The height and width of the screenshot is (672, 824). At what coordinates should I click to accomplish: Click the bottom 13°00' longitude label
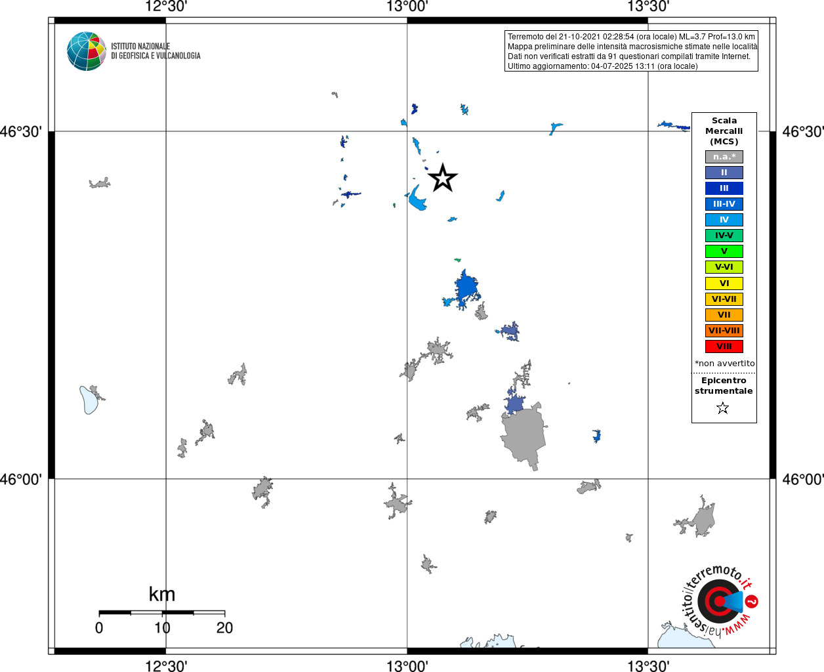pos(407,666)
